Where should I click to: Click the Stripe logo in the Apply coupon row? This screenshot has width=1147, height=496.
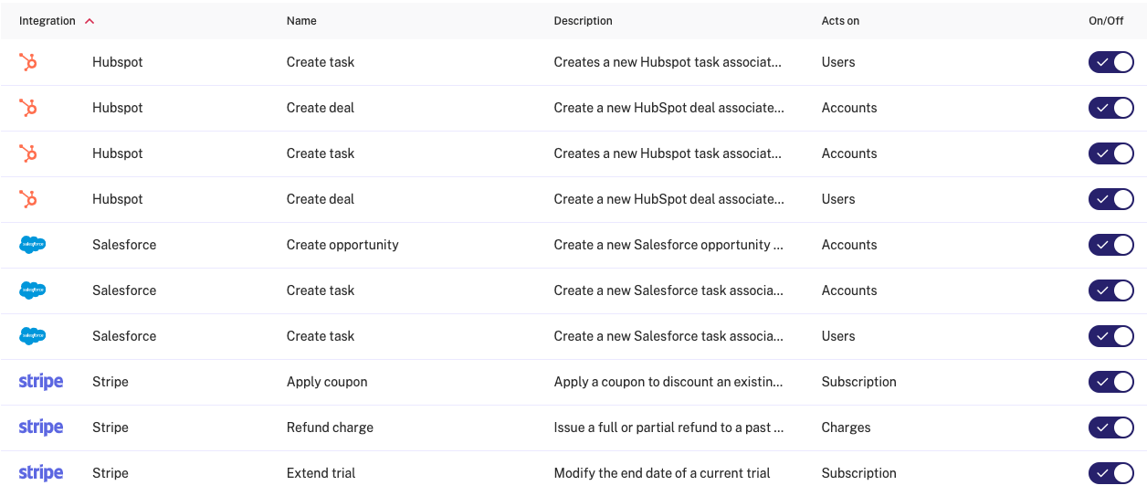point(41,382)
